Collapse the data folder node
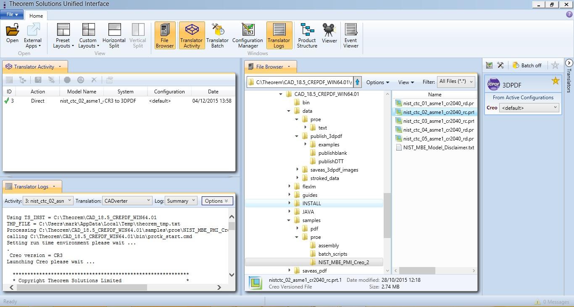This screenshot has width=574, height=307. pos(289,111)
